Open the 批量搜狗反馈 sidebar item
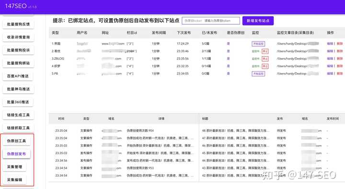The width and height of the screenshot is (345, 189). pyautogui.click(x=18, y=24)
